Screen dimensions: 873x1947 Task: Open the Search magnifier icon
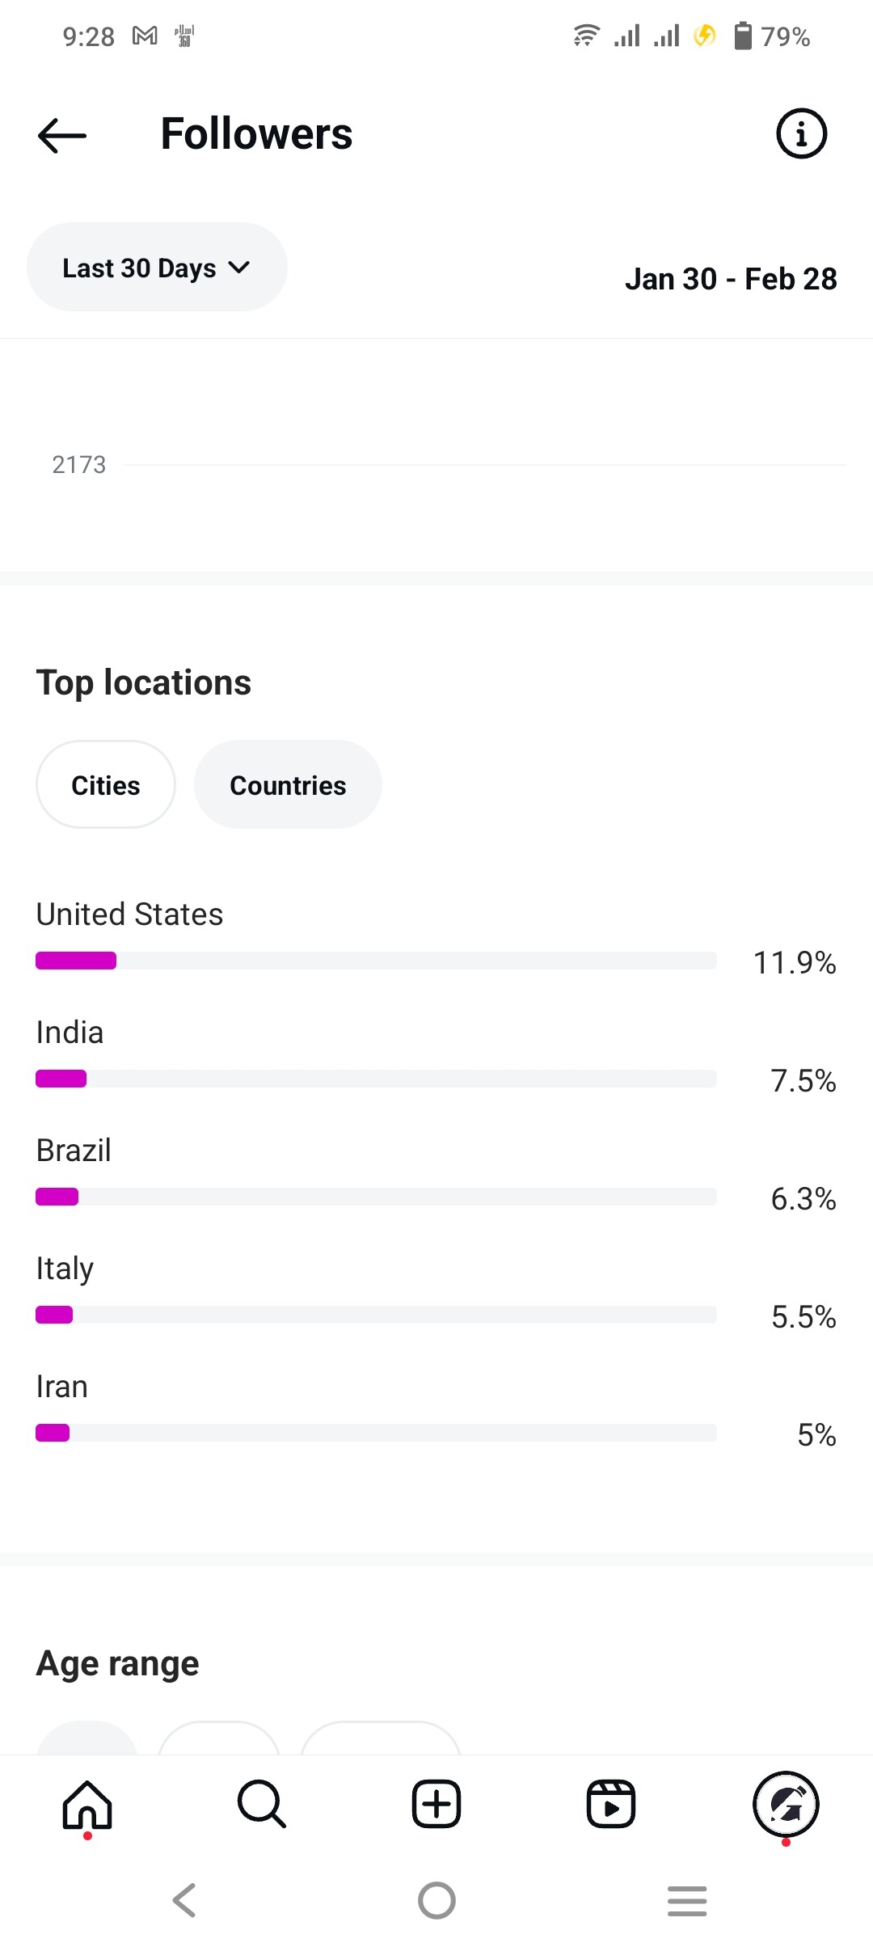click(262, 1805)
